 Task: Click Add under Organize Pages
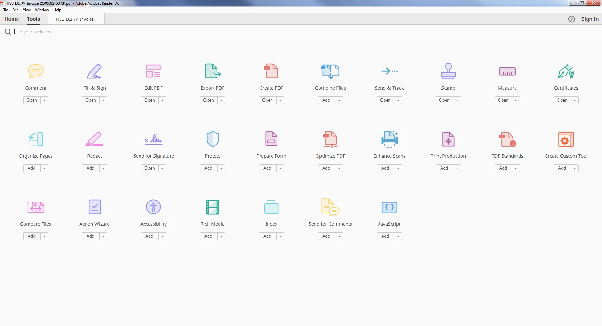click(x=32, y=168)
